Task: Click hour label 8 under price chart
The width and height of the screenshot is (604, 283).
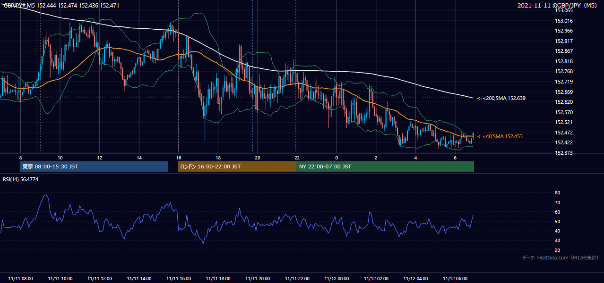Action: 20,158
